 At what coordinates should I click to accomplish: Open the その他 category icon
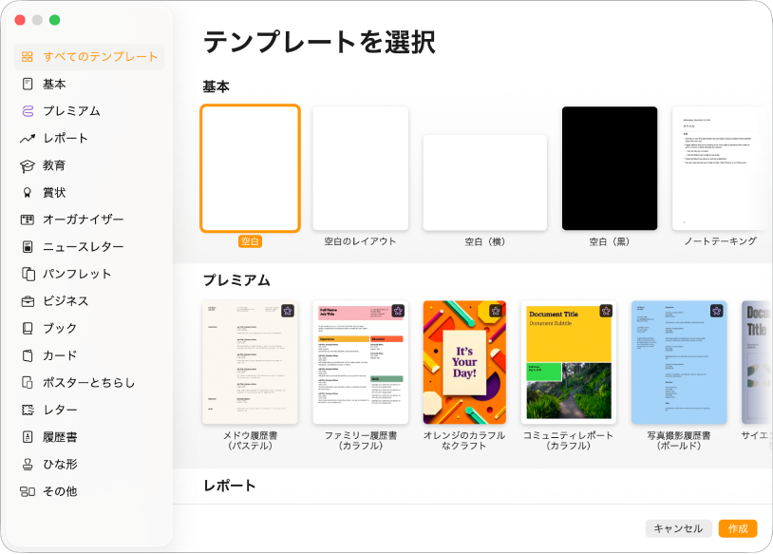[28, 491]
